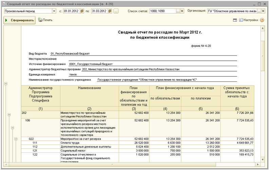269x170 pixels.
Task: Open account selection with the Список счетов ellipsis
Action: pyautogui.click(x=178, y=11)
